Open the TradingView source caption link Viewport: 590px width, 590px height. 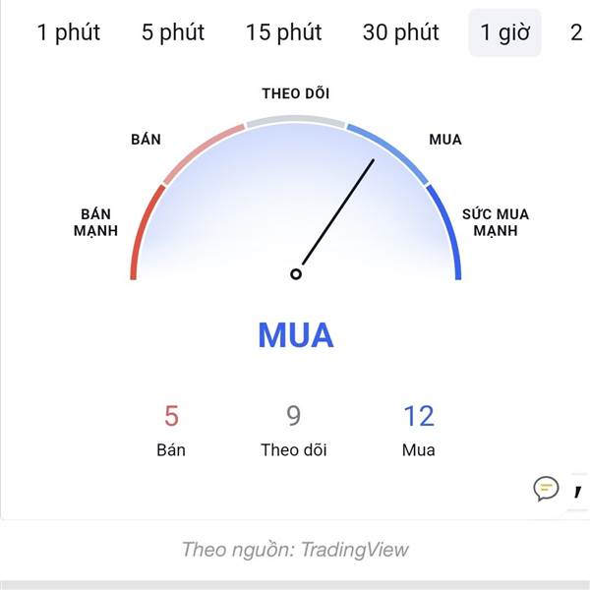tap(295, 550)
